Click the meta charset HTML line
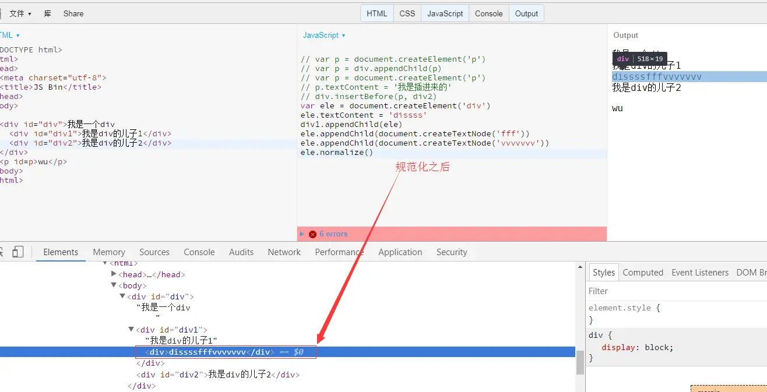767x392 pixels. pos(53,78)
